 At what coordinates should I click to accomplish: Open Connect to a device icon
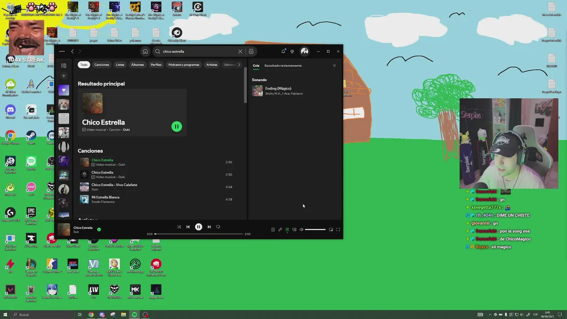(294, 230)
